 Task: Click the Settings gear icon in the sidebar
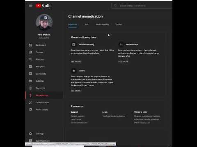tap(30, 134)
